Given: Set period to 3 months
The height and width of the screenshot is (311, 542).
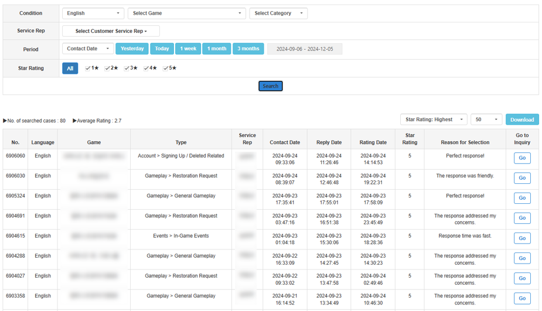Looking at the screenshot, I should click(x=248, y=49).
